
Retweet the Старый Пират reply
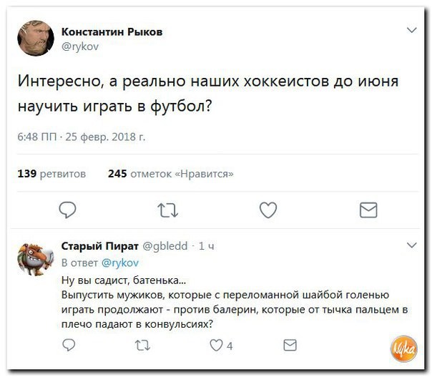[x=142, y=346]
